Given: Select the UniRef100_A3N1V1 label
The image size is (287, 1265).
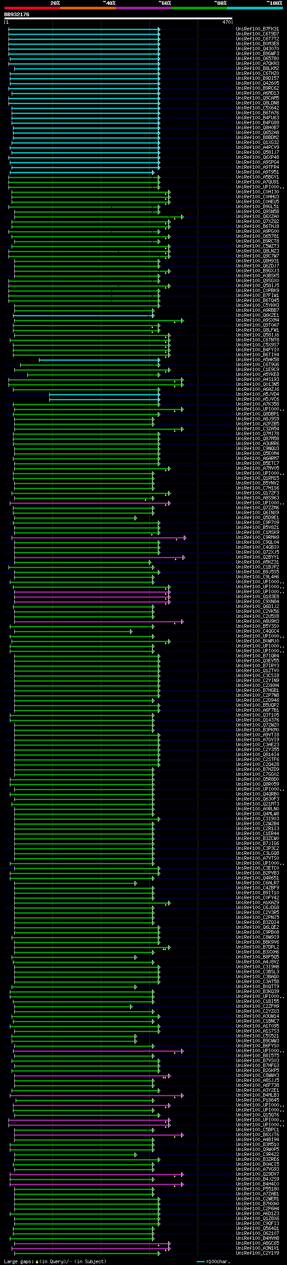Looking at the screenshot, I should tap(257, 1248).
